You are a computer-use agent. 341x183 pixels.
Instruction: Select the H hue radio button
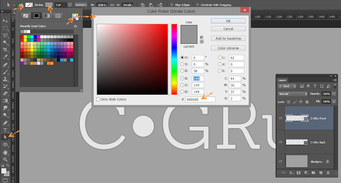(x=182, y=57)
